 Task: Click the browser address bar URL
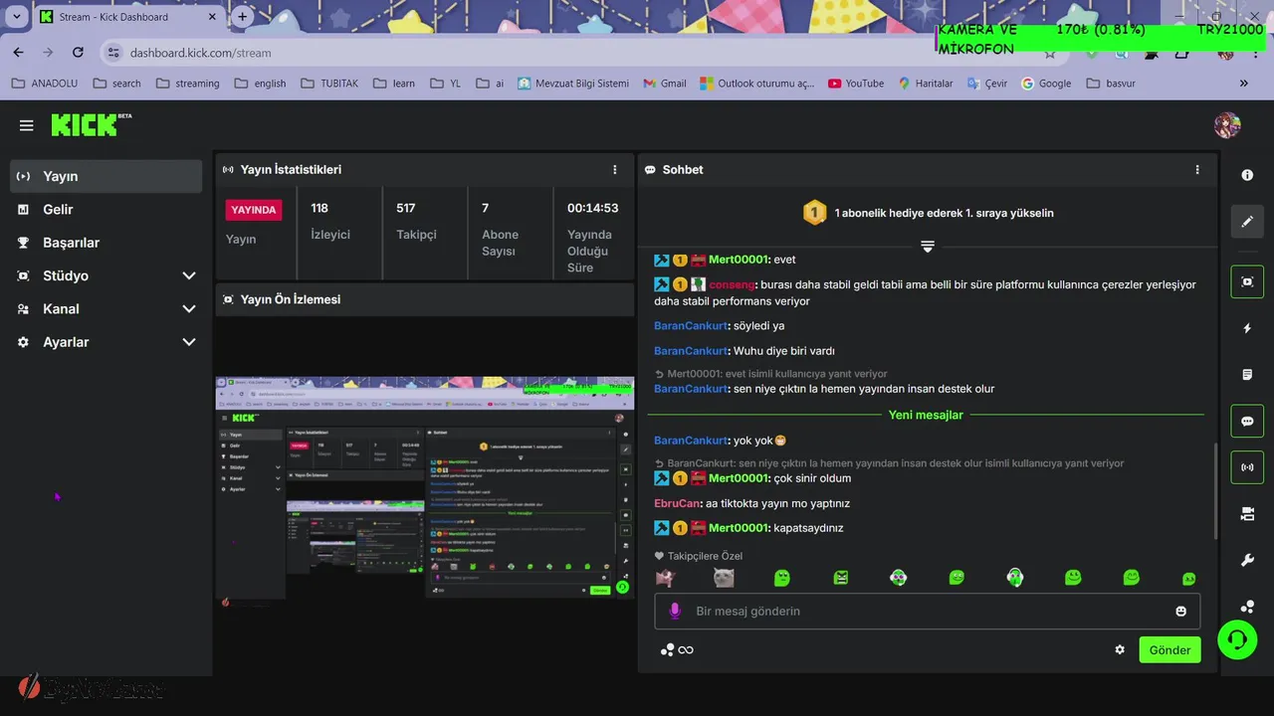pyautogui.click(x=200, y=53)
